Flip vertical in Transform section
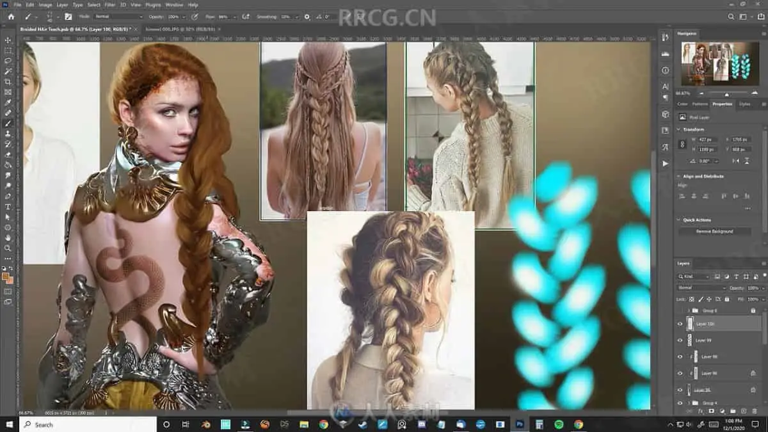The height and width of the screenshot is (432, 768). coord(748,161)
